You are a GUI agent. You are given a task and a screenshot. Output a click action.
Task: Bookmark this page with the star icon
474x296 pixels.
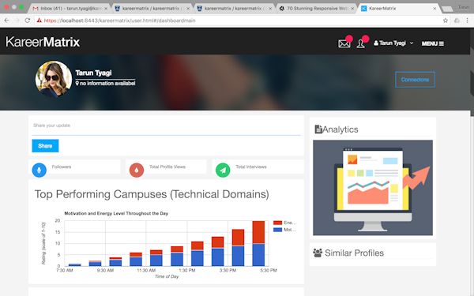tap(446, 21)
